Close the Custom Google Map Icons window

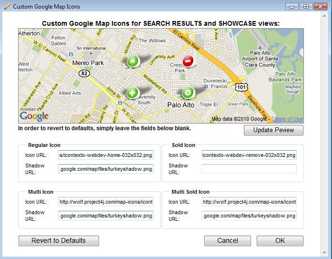[x=321, y=7]
